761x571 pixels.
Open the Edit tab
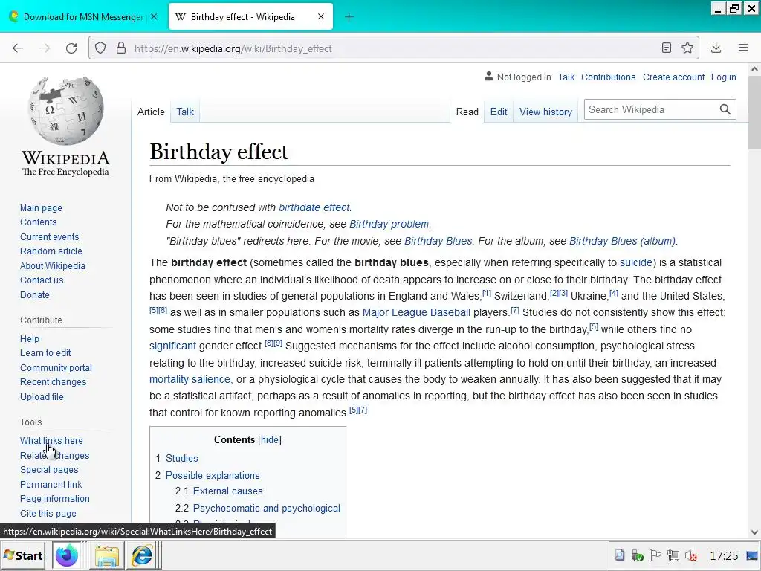pyautogui.click(x=499, y=112)
